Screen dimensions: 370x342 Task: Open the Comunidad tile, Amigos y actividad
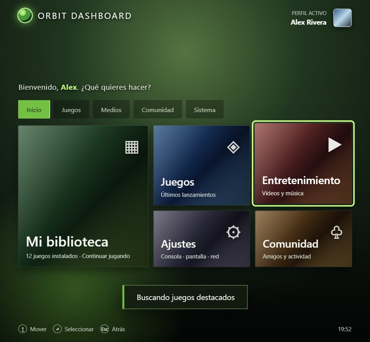click(303, 239)
